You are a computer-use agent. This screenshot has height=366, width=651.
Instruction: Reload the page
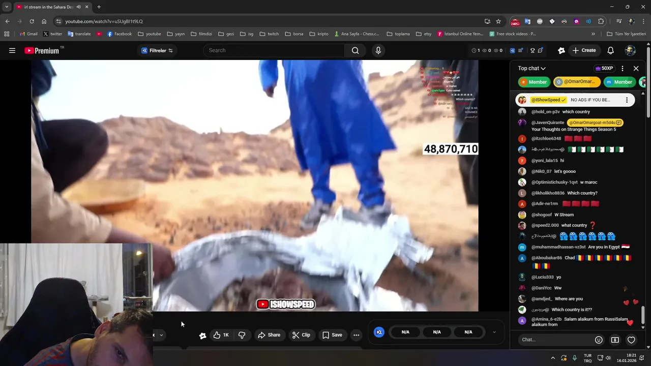click(32, 21)
